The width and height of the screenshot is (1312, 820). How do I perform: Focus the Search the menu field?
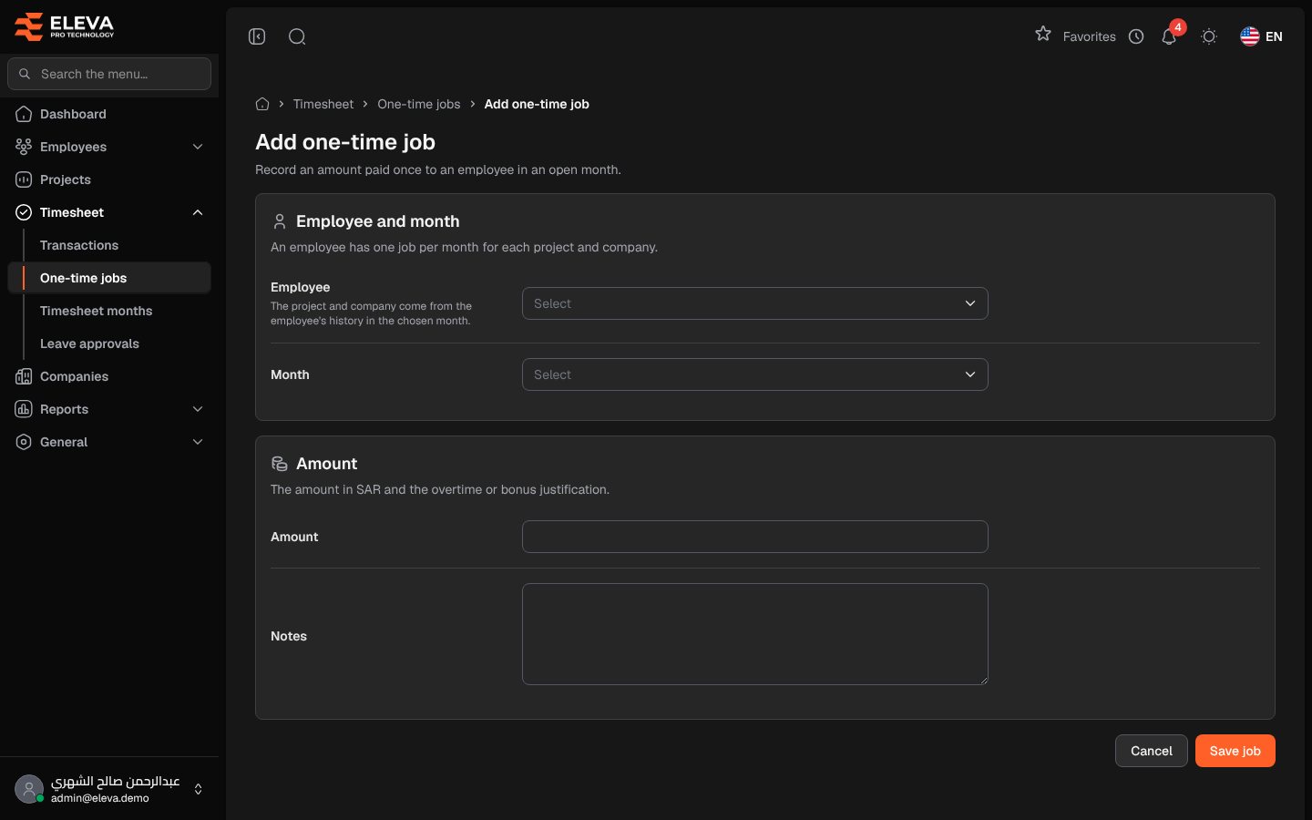click(x=109, y=74)
